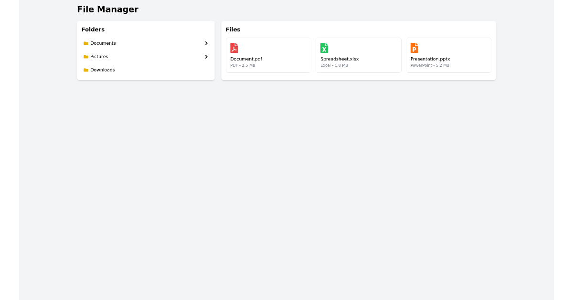The image size is (573, 300).
Task: Click the green Excel file icon
Action: pos(324,48)
